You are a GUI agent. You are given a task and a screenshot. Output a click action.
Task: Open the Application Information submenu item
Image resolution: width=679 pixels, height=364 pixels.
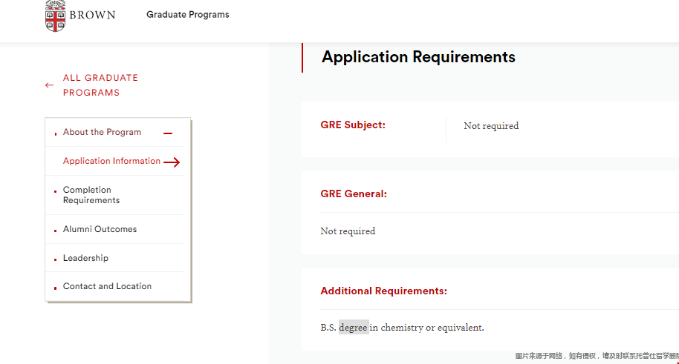point(111,161)
